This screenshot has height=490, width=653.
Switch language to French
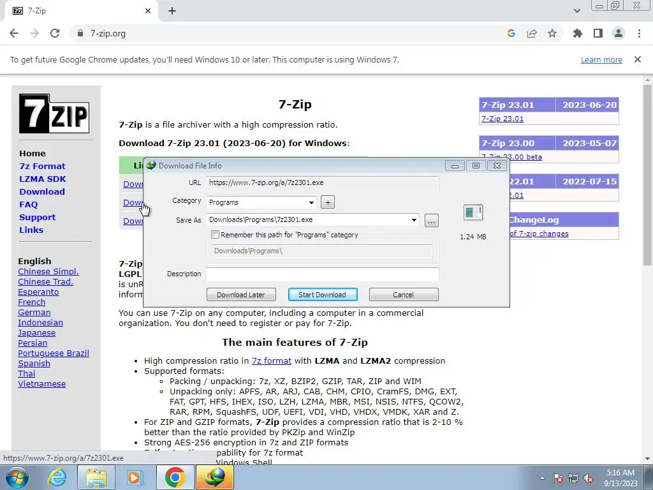coord(32,302)
